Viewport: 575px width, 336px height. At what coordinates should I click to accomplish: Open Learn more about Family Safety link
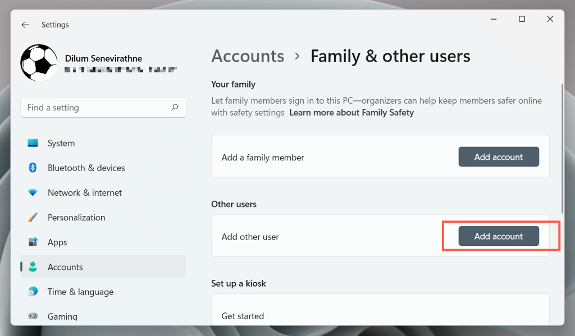click(351, 112)
